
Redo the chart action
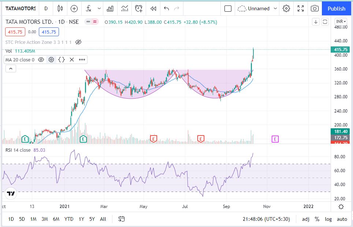click(177, 8)
